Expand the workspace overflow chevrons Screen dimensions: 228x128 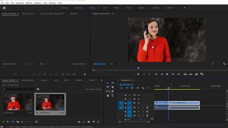tap(185, 7)
